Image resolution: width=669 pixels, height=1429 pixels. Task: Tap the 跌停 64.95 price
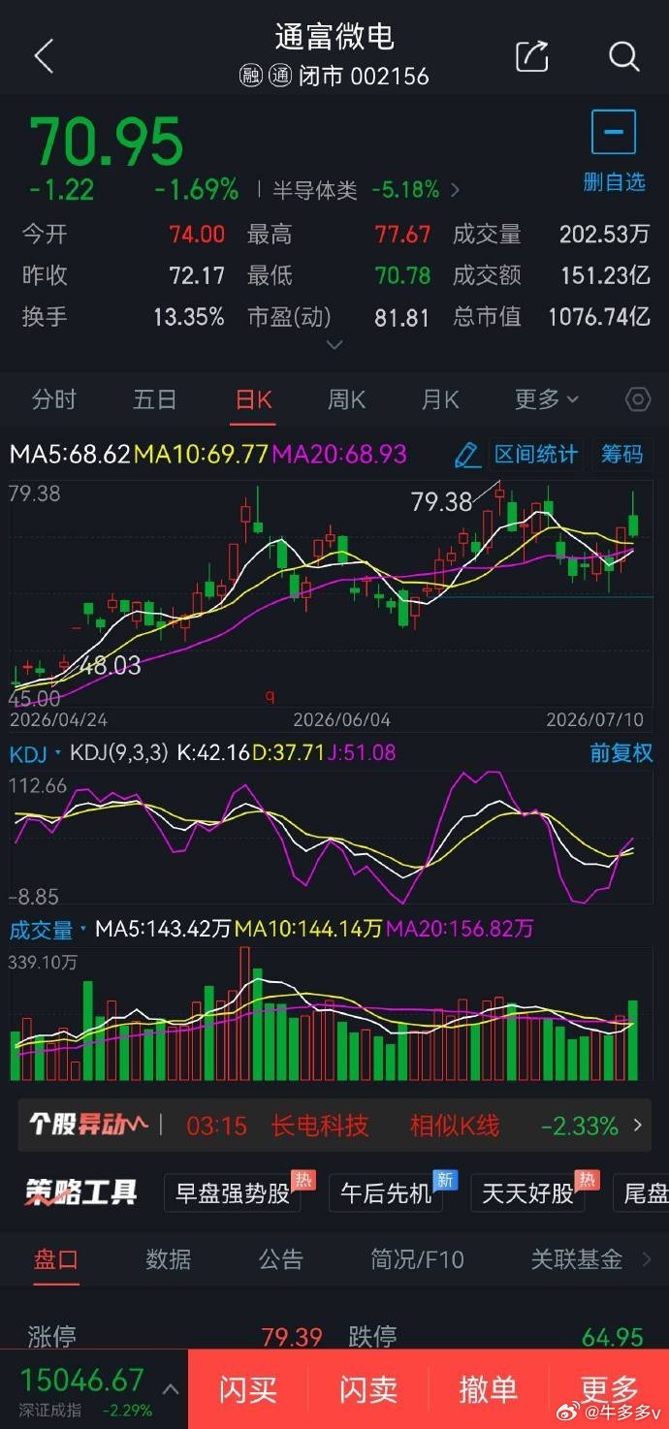click(x=613, y=1338)
